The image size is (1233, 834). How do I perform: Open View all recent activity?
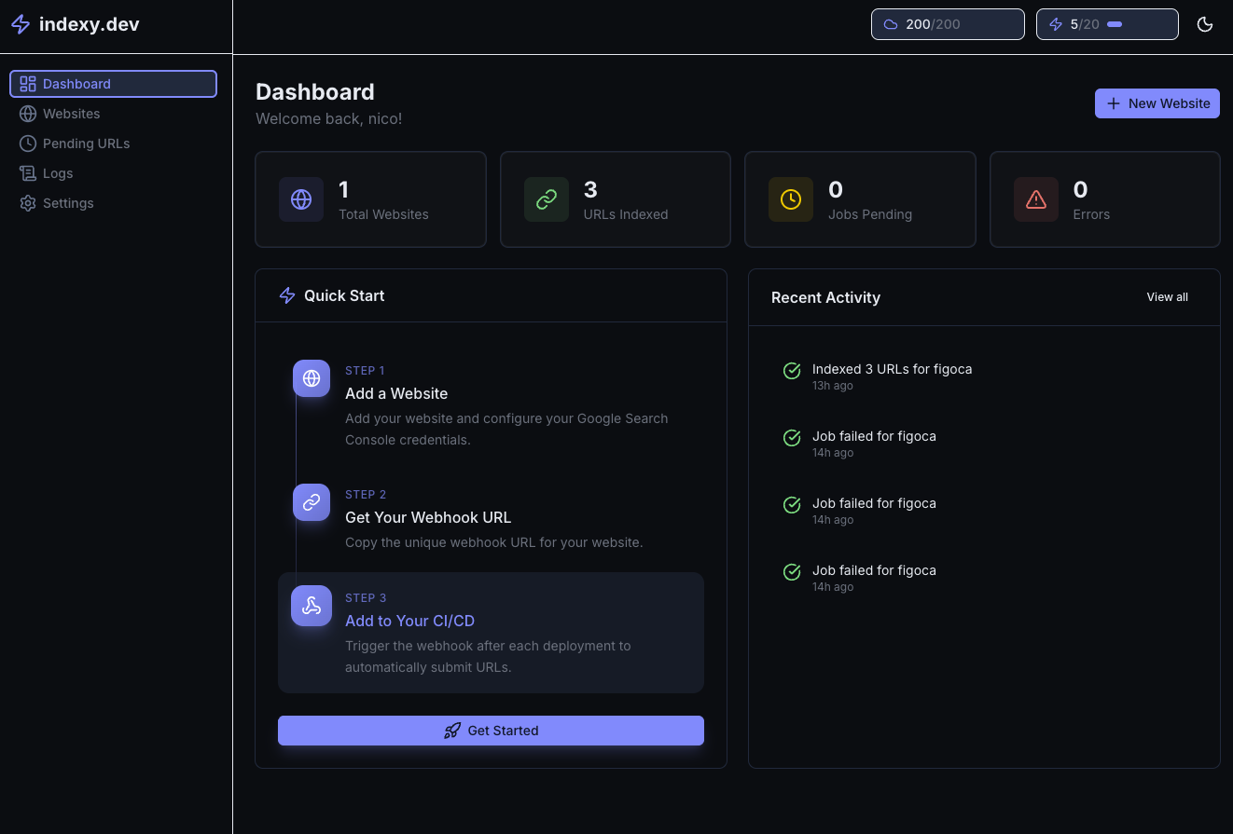(1167, 297)
